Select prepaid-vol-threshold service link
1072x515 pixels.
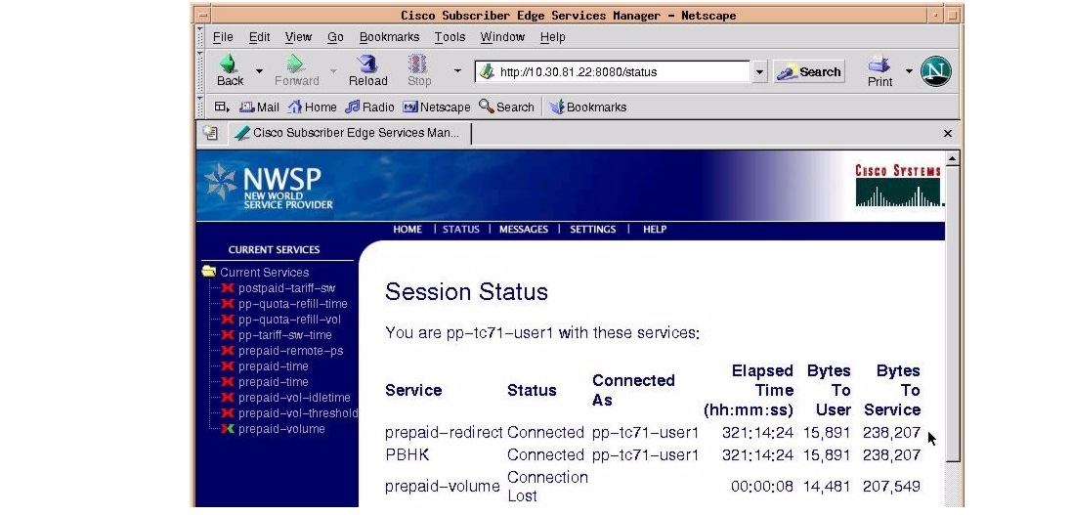coord(298,413)
